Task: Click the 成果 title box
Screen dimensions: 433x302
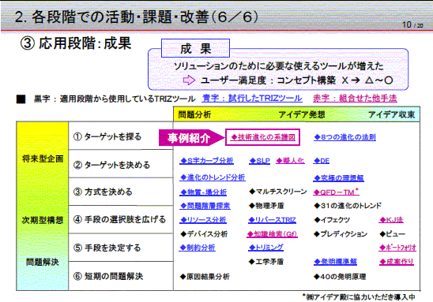Action: pos(195,48)
